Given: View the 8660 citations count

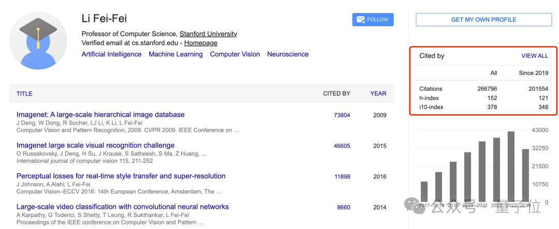Looking at the screenshot, I should (x=344, y=207).
